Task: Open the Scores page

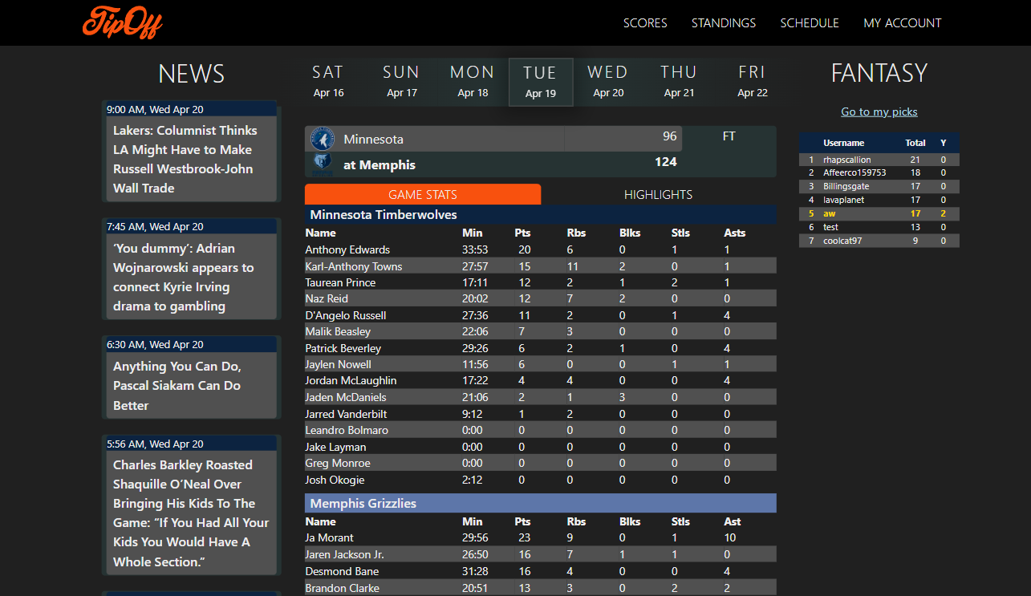Action: 645,23
